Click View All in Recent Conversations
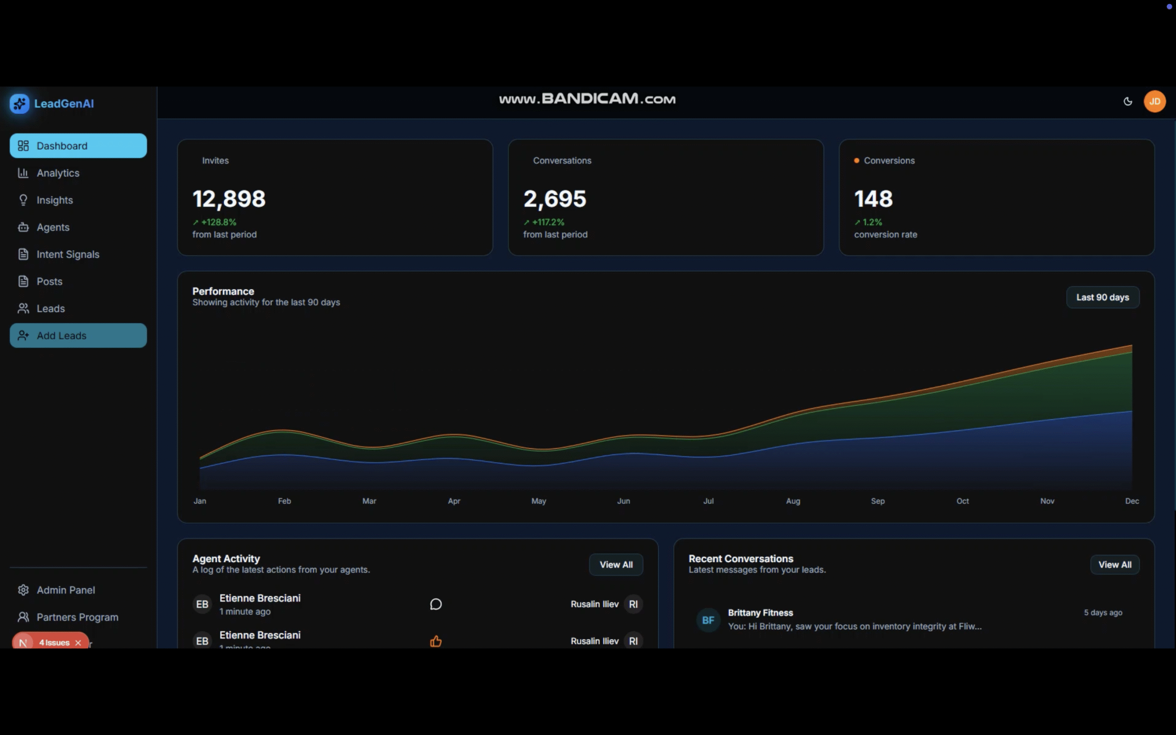1176x735 pixels. click(1114, 565)
